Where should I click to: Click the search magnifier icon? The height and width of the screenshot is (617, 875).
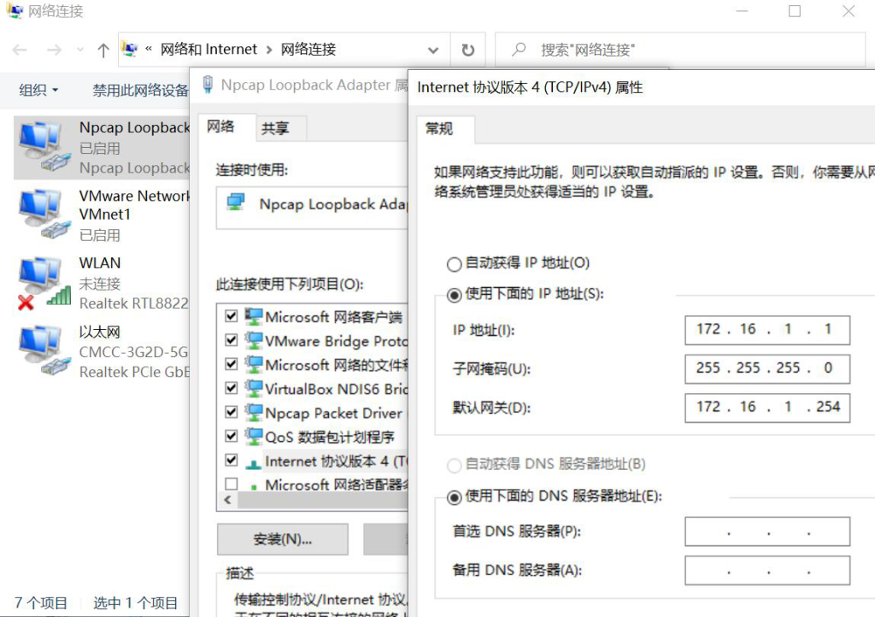click(519, 50)
